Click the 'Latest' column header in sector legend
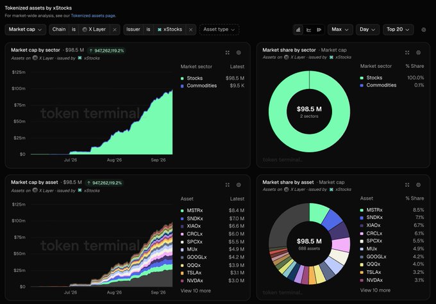The width and height of the screenshot is (436, 304). coord(237,67)
